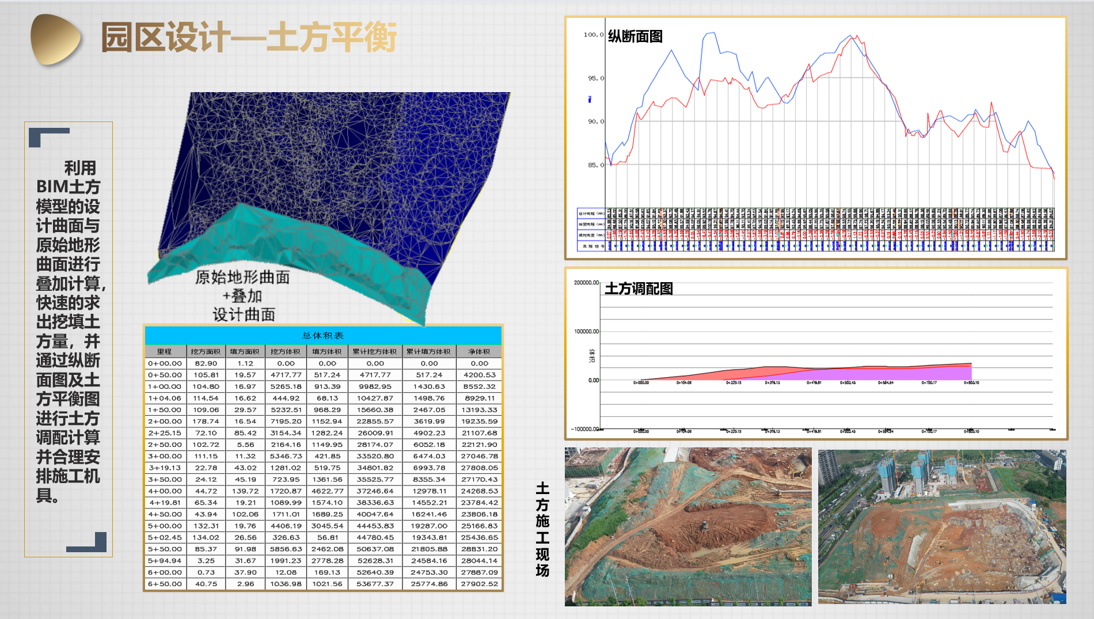Click the 累计填方体积 column header
Image resolution: width=1094 pixels, height=619 pixels.
click(429, 351)
